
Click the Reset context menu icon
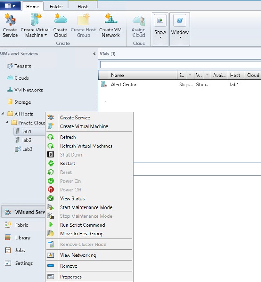pyautogui.click(x=51, y=172)
